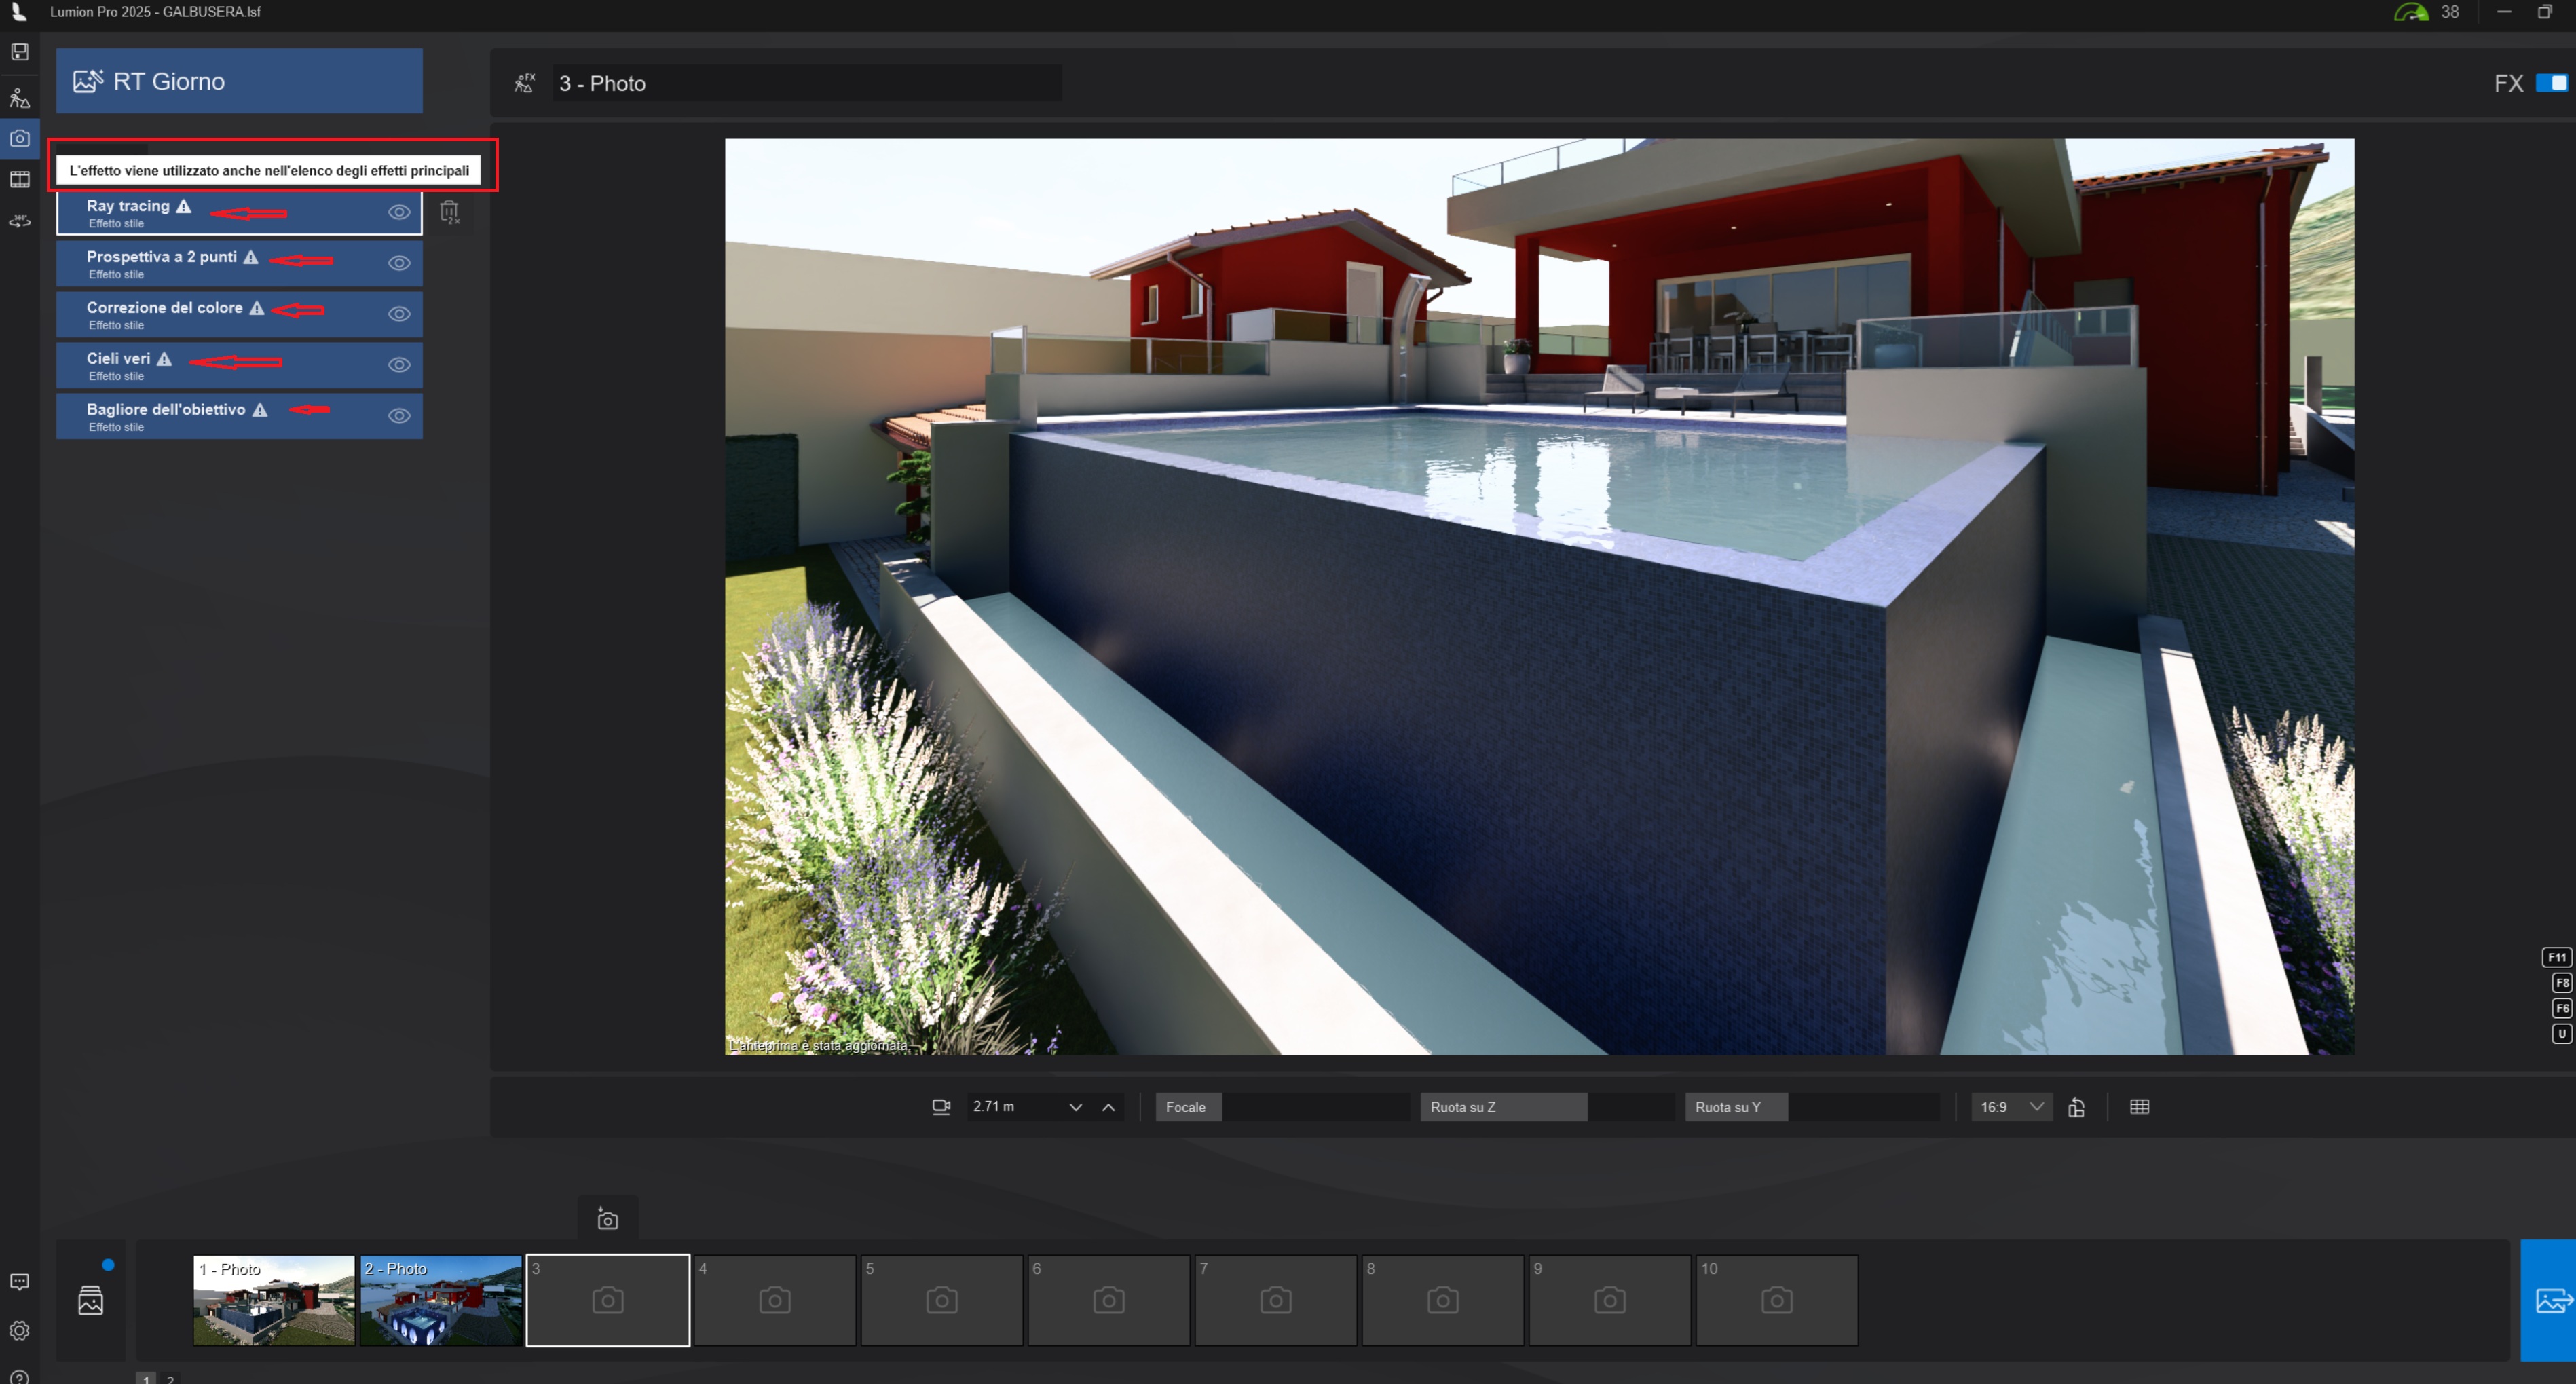
Task: Hide Correzione del colore effect
Action: pos(399,314)
